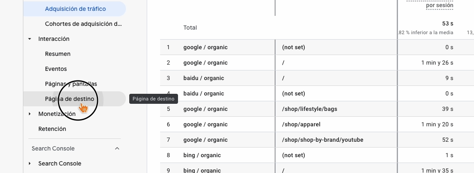
Task: Click the Interacción menu label
Action: [x=54, y=39]
